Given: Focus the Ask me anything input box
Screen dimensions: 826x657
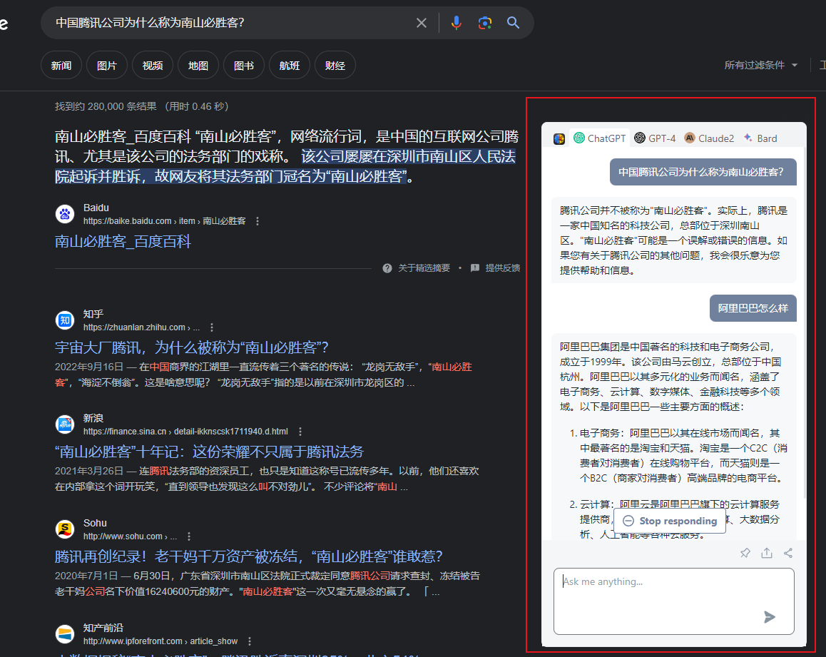Looking at the screenshot, I should point(674,601).
